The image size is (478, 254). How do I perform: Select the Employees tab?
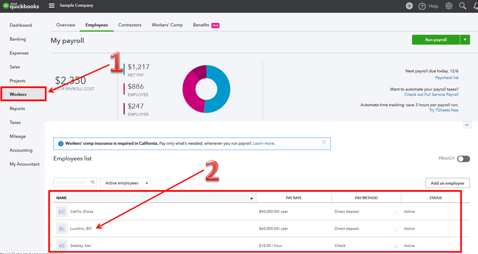(x=97, y=25)
